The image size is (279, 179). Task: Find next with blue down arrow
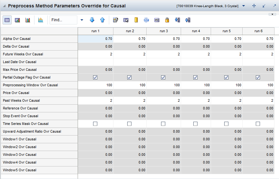point(92,20)
